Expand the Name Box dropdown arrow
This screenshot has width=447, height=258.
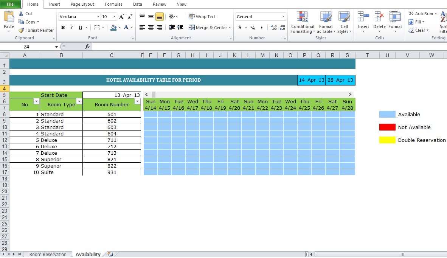pyautogui.click(x=56, y=47)
